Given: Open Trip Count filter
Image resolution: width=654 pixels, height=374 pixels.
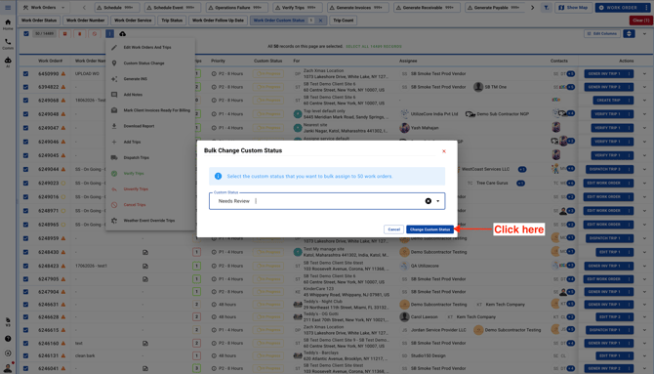Looking at the screenshot, I should [x=344, y=21].
